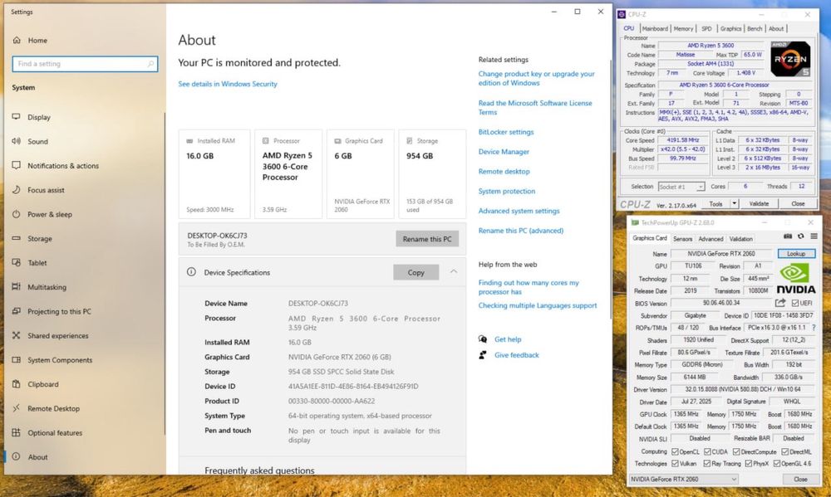The height and width of the screenshot is (497, 831).
Task: Open the System protection link
Action: tap(507, 192)
